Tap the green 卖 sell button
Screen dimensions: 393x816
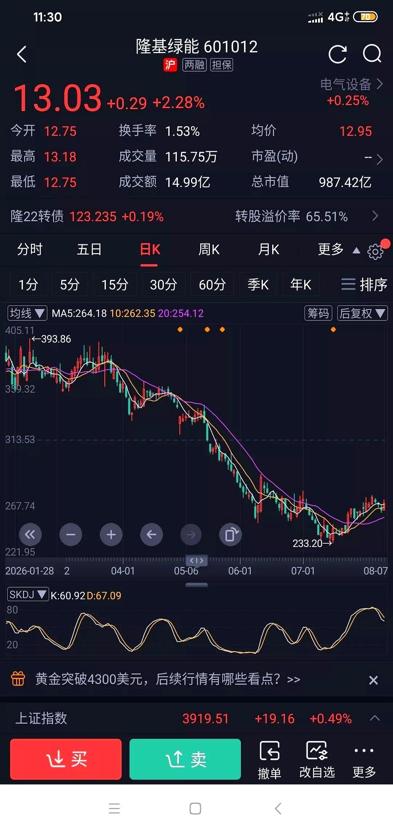[185, 759]
